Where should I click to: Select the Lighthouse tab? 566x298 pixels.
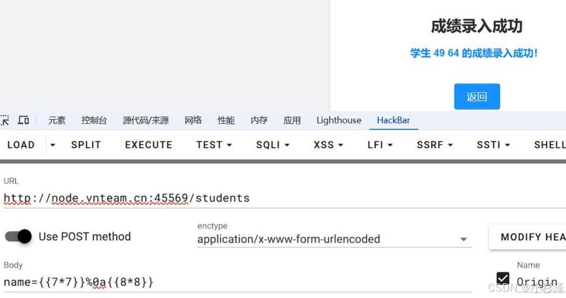pyautogui.click(x=338, y=120)
